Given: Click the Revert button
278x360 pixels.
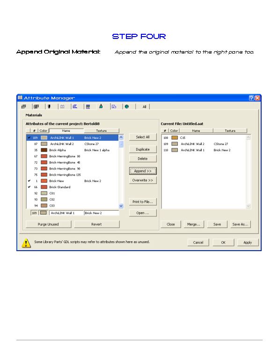Looking at the screenshot, I should point(96,224).
